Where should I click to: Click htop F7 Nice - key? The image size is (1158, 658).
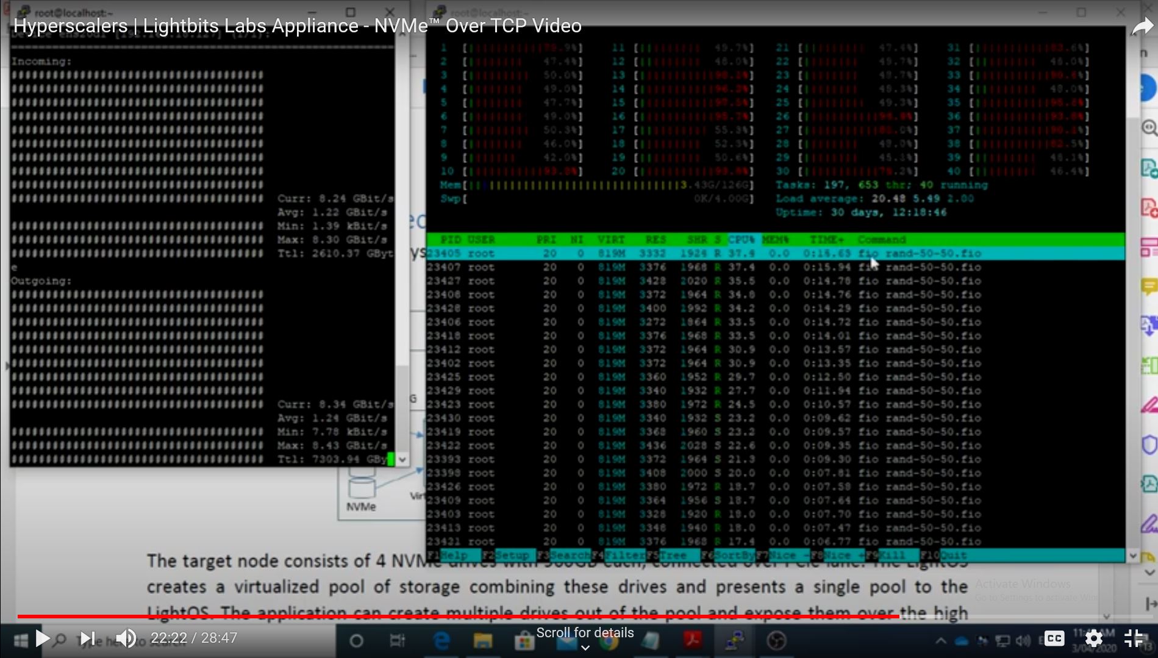784,556
